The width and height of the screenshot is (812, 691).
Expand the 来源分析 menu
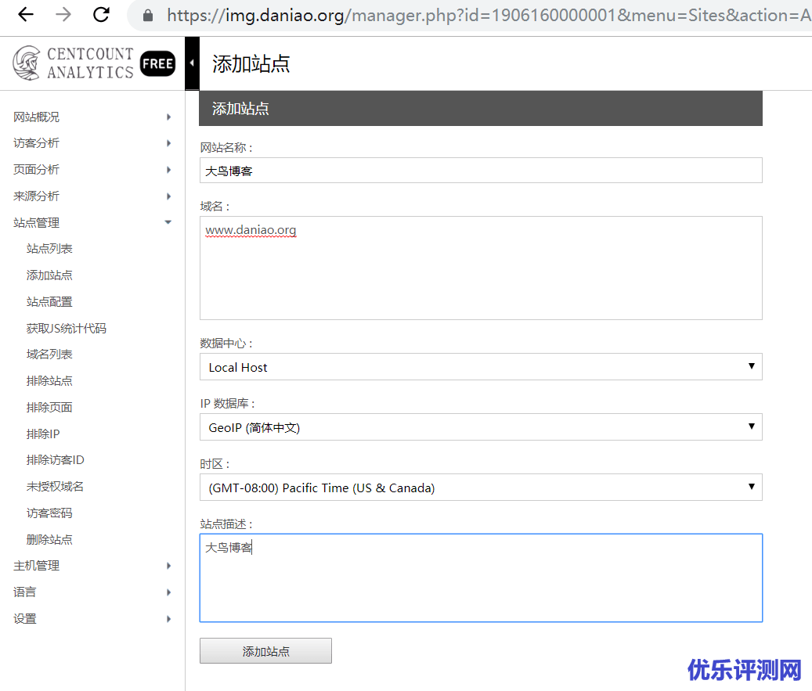(92, 196)
